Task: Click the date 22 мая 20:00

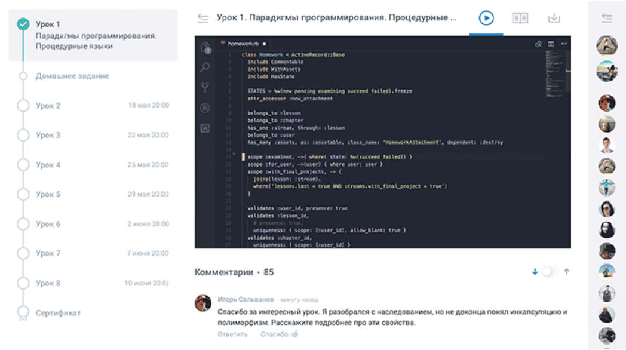Action: click(148, 135)
